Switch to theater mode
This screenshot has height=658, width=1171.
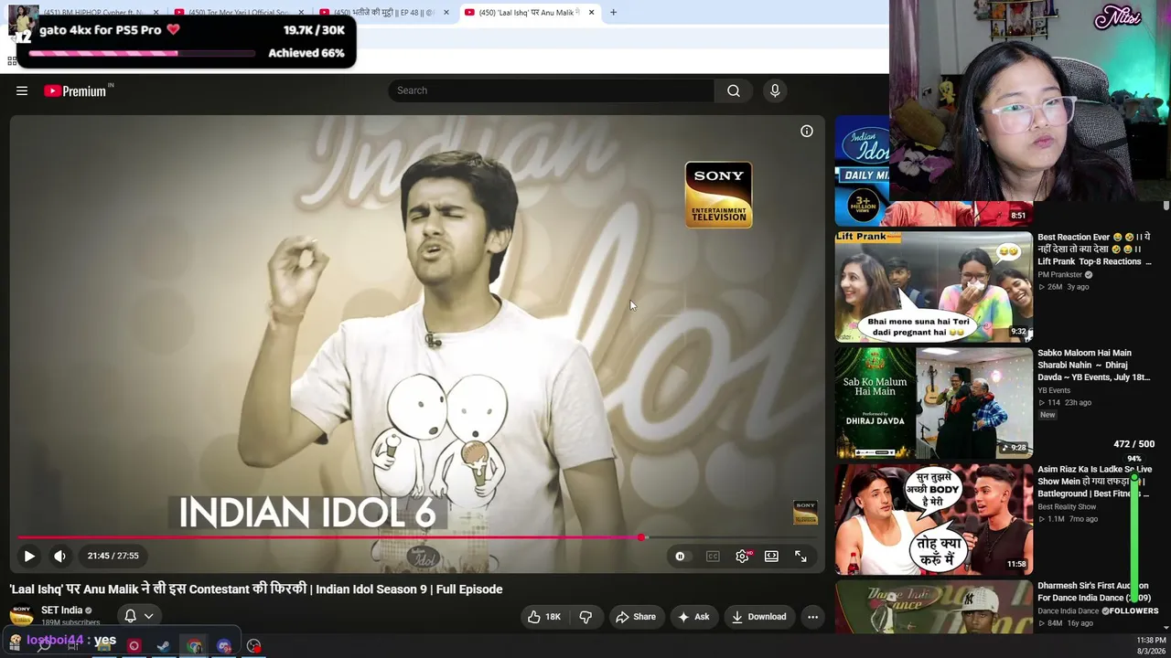point(771,556)
